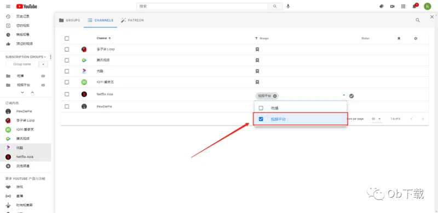Screen dimensions: 438x213
Task: Click the down chevron below group list
Action: (22, 92)
